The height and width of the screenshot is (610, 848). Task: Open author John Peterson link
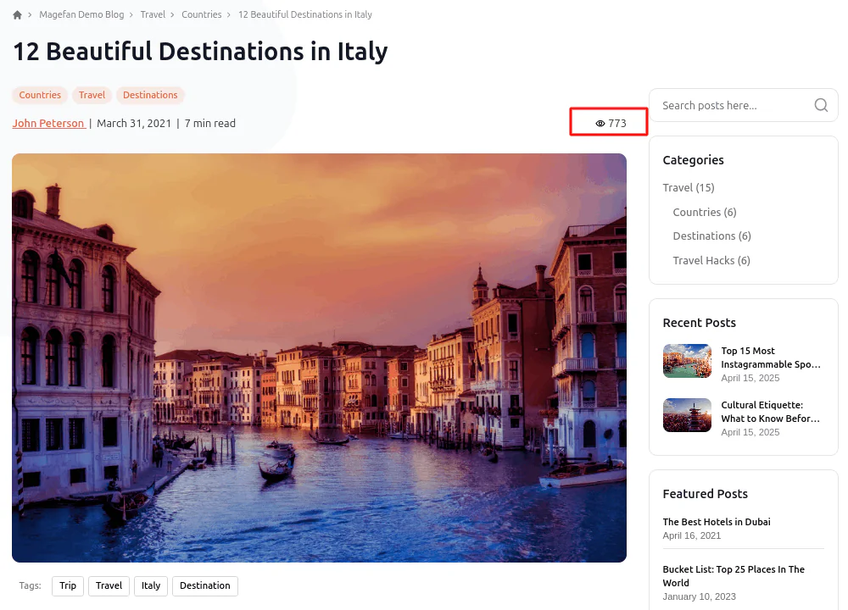click(x=48, y=123)
